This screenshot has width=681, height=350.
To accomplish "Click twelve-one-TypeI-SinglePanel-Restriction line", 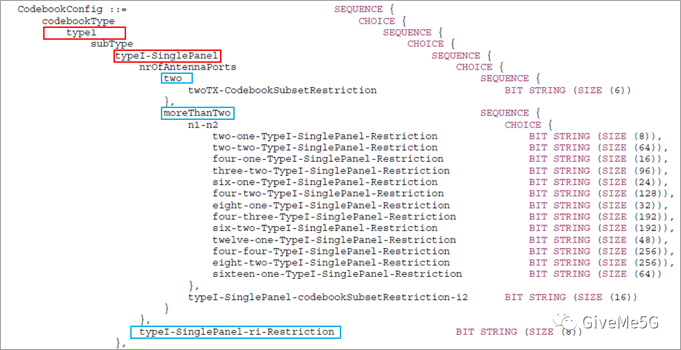I will click(334, 240).
